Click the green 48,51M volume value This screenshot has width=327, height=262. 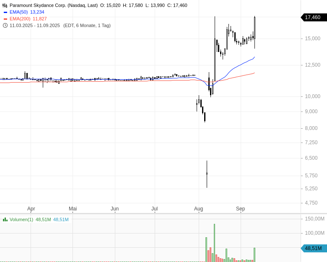(43, 219)
